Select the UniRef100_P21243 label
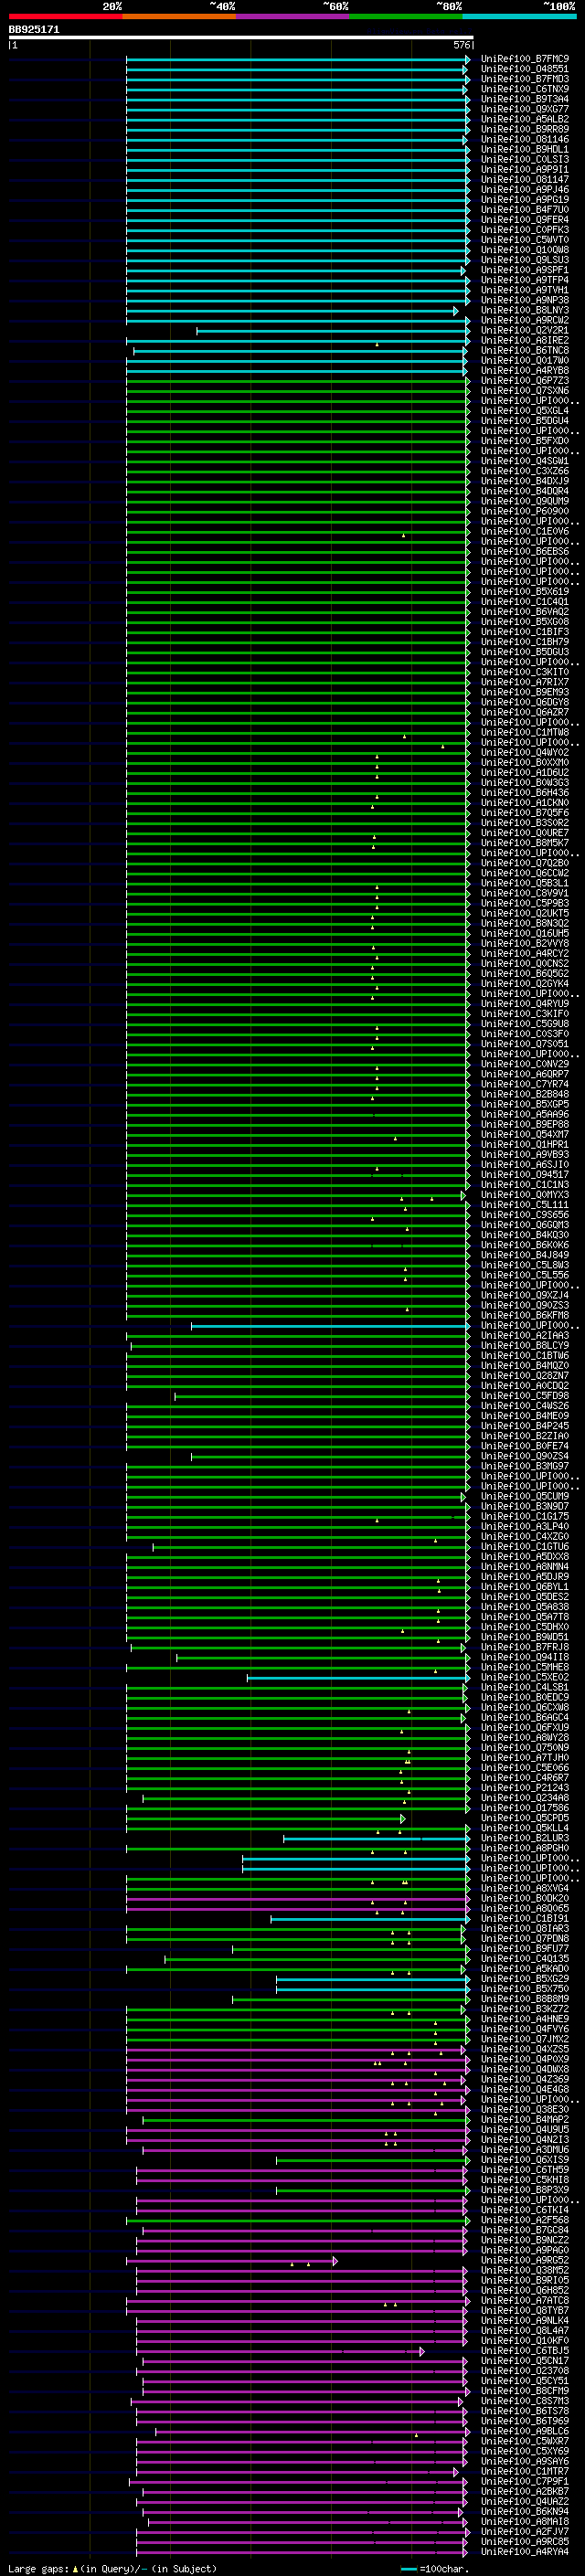The image size is (585, 2576). [x=524, y=1789]
